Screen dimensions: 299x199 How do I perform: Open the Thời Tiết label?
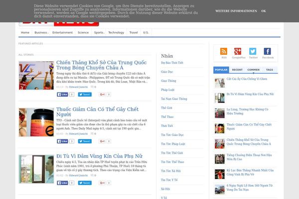[x=166, y=126]
